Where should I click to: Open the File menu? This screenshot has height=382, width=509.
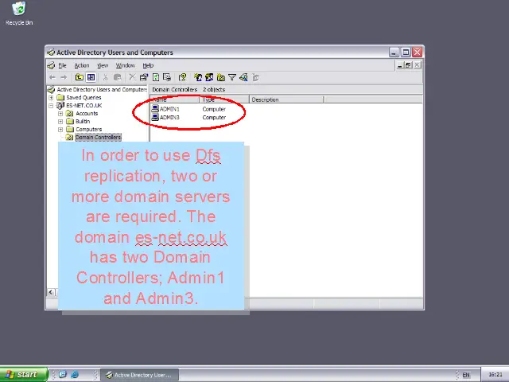pyautogui.click(x=62, y=65)
